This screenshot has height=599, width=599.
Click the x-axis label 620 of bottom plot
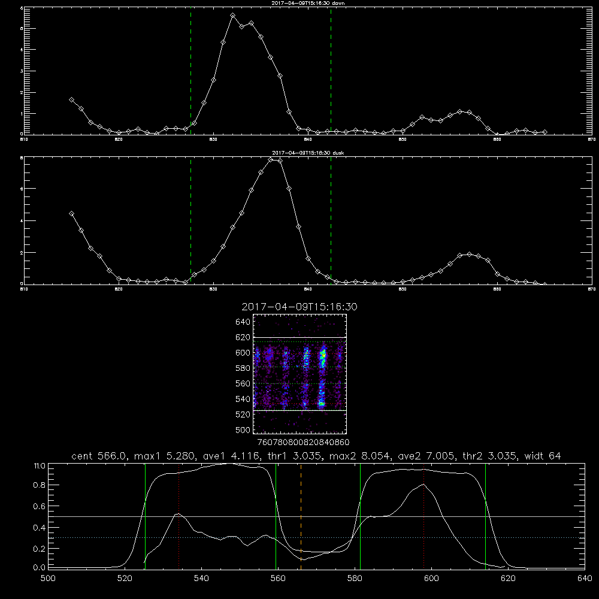pos(508,579)
